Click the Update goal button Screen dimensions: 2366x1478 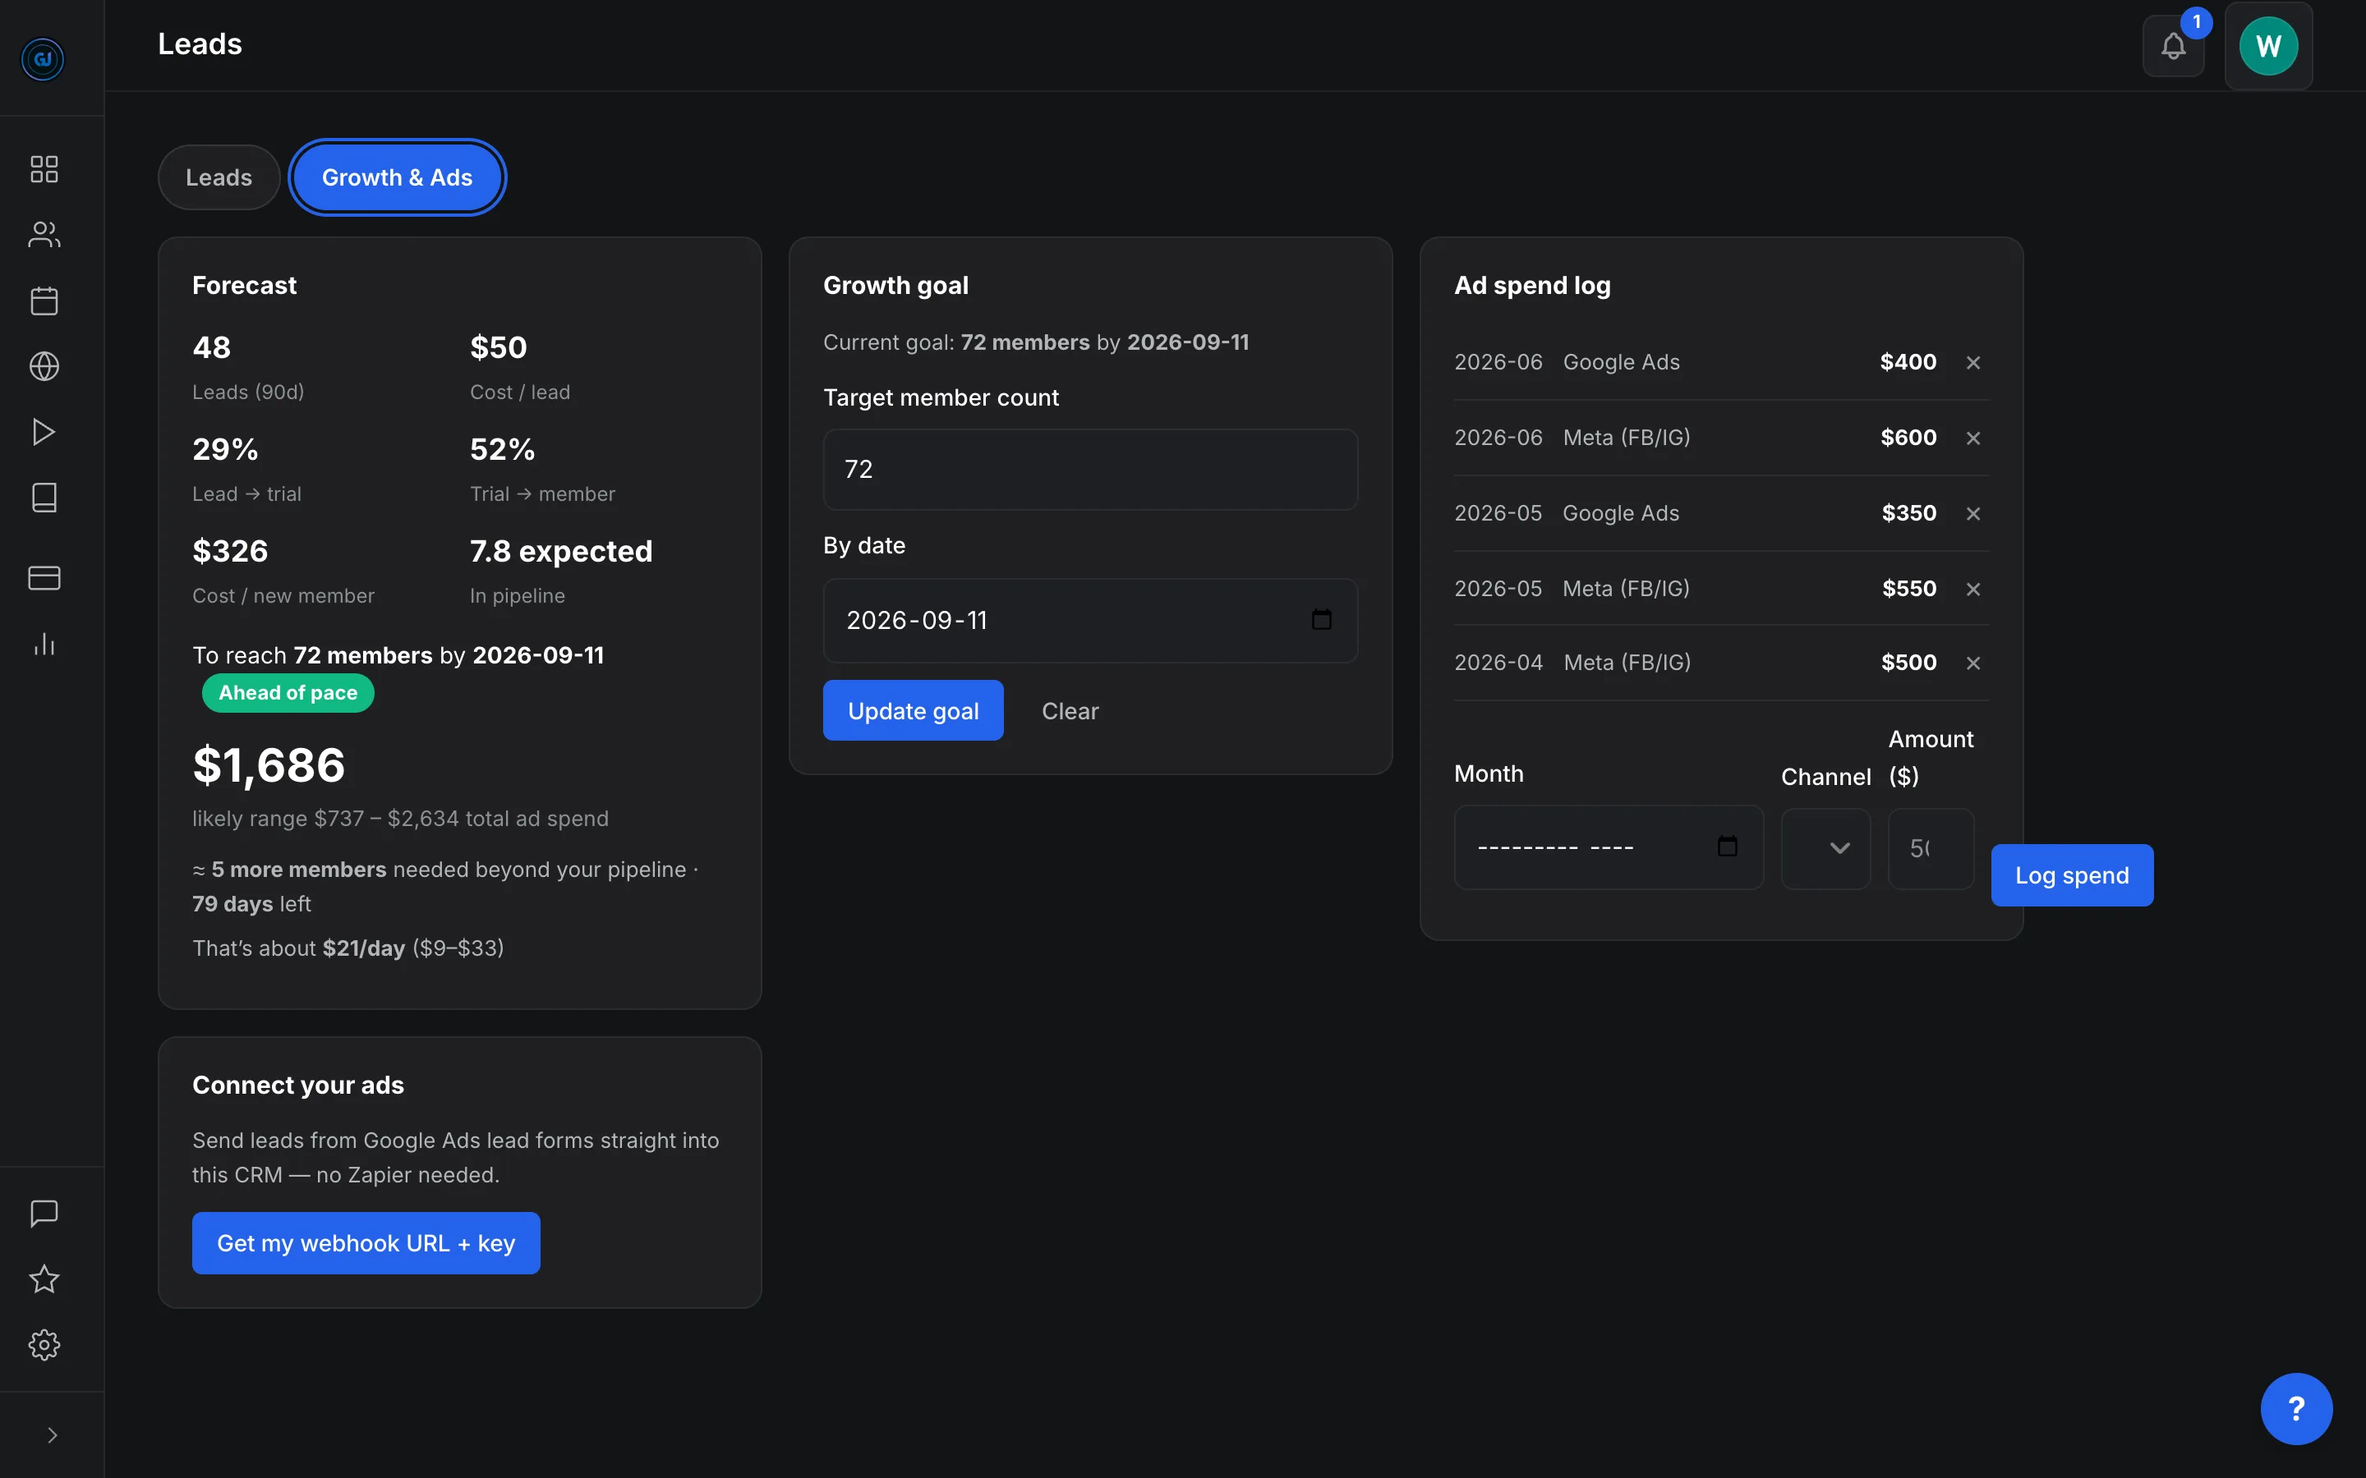[914, 710]
